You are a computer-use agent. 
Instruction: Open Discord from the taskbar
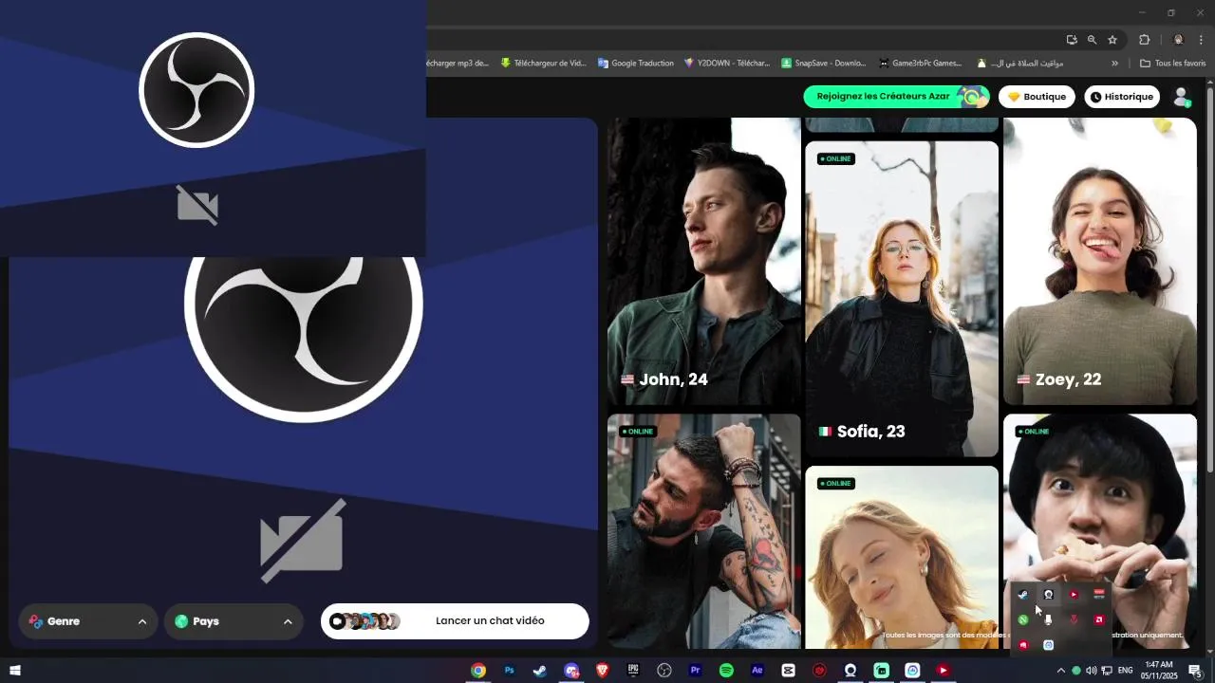571,671
